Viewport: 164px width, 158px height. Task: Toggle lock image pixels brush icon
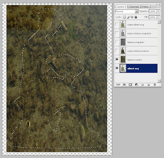pyautogui.click(x=128, y=17)
